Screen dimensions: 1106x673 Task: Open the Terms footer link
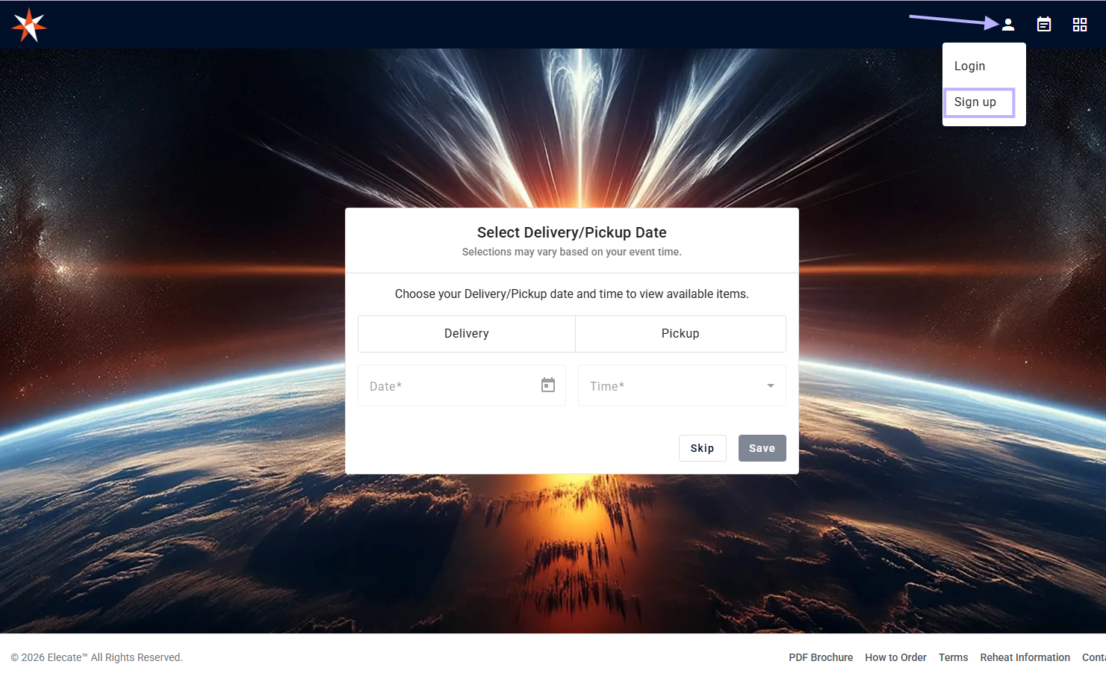[953, 657]
